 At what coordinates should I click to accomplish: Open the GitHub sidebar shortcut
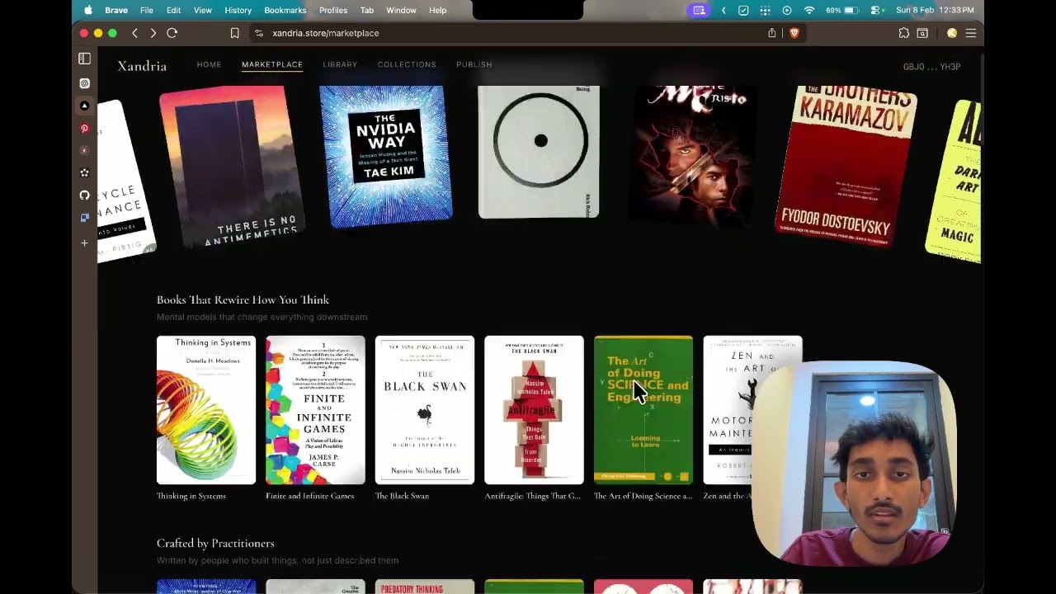click(x=84, y=196)
